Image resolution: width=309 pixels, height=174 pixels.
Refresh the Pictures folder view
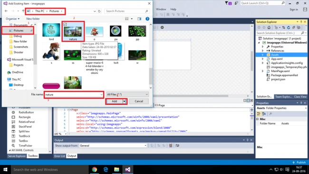(99, 11)
